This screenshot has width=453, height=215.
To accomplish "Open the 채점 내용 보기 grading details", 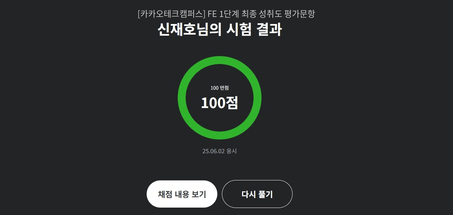I will click(x=182, y=194).
